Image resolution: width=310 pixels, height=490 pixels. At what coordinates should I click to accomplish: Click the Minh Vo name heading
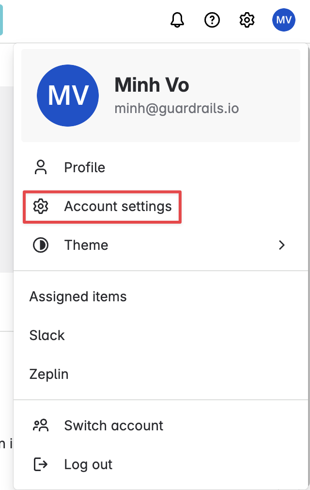click(x=152, y=85)
